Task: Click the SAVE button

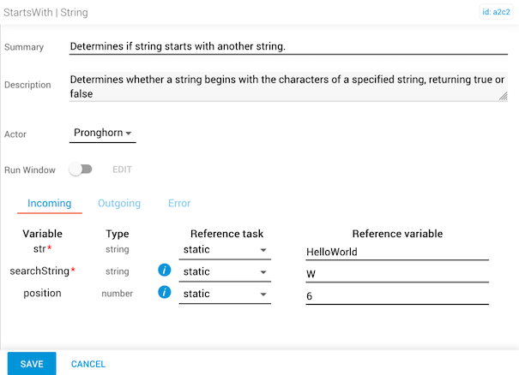Action: [x=32, y=364]
